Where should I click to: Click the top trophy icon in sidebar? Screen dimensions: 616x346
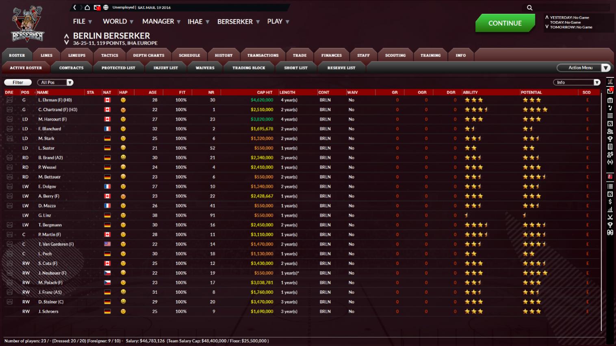(x=610, y=139)
